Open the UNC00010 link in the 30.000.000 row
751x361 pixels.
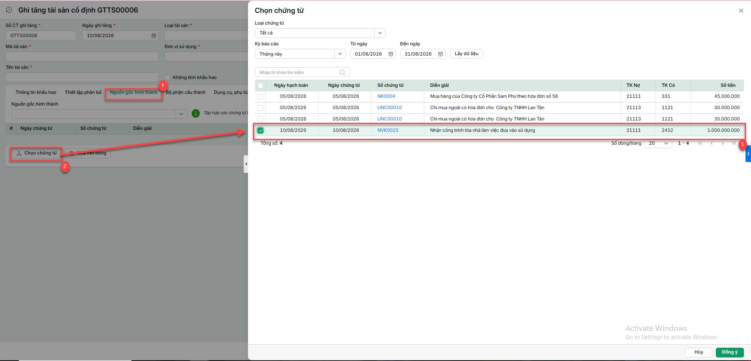[390, 108]
